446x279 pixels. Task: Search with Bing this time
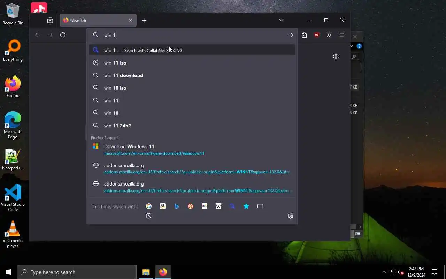[177, 206]
